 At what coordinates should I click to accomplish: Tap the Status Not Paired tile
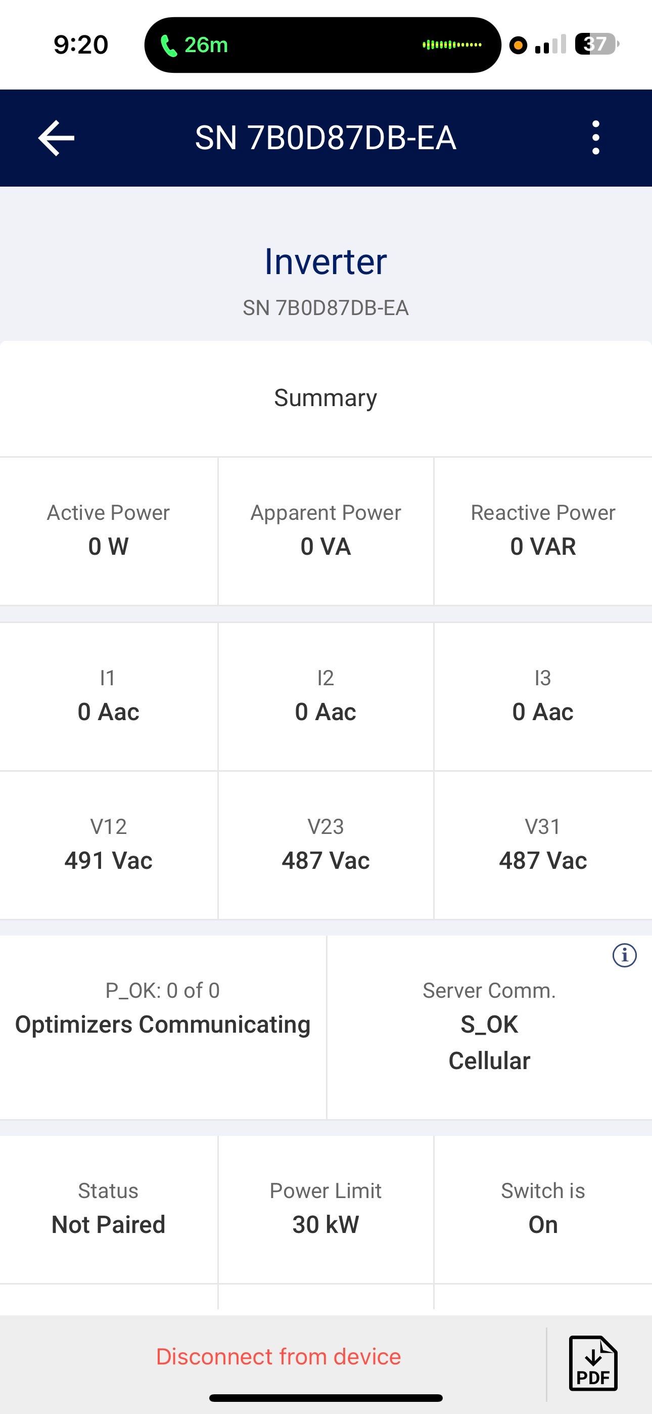[x=108, y=1209]
